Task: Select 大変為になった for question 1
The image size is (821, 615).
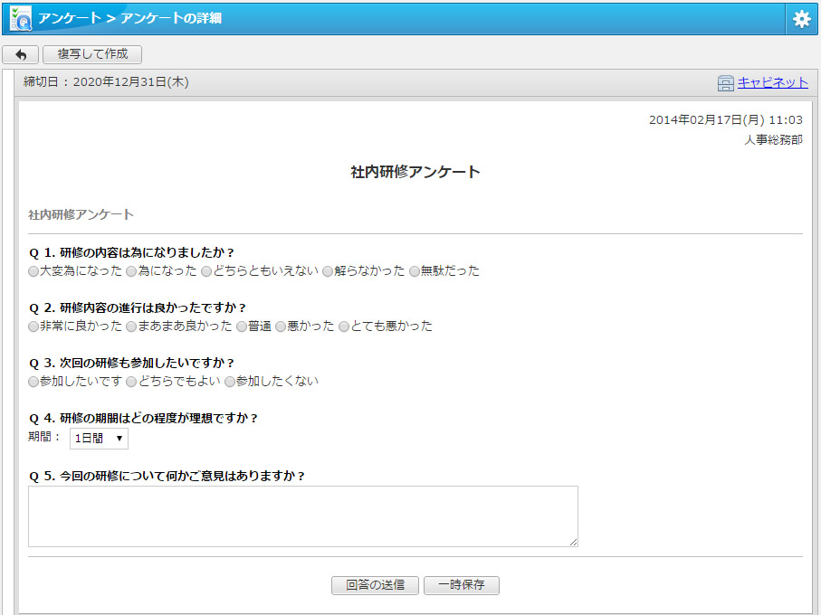Action: click(33, 271)
